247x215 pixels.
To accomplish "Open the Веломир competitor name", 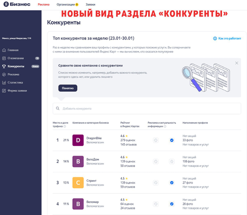I will click(x=92, y=202).
